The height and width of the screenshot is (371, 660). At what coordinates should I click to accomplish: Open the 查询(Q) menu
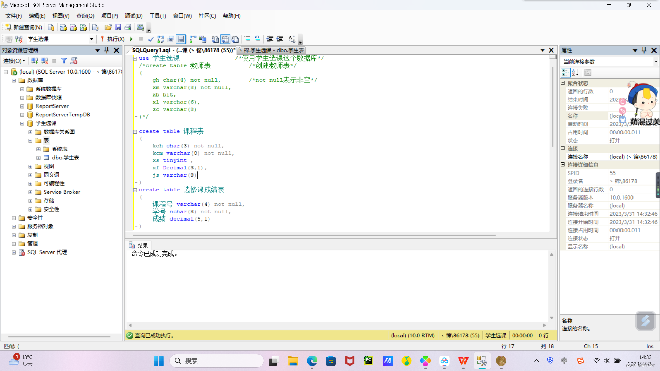pyautogui.click(x=85, y=16)
